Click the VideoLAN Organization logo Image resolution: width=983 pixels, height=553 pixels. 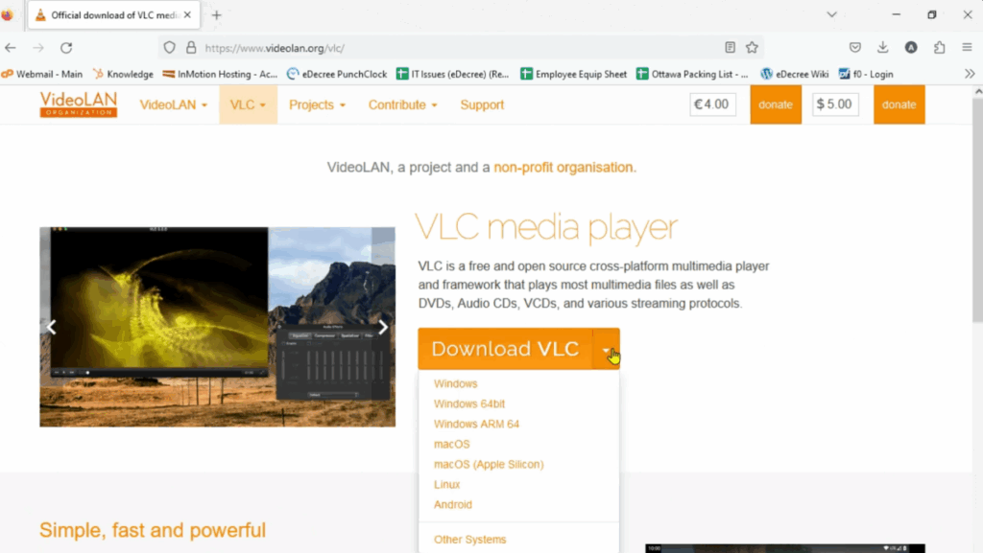pos(79,104)
